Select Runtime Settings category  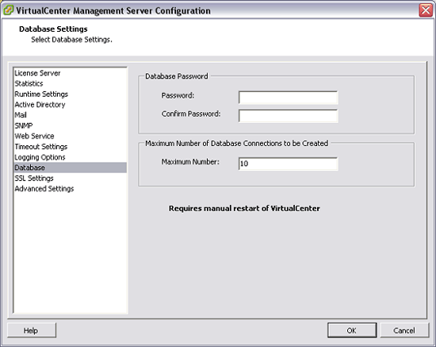pyautogui.click(x=41, y=94)
